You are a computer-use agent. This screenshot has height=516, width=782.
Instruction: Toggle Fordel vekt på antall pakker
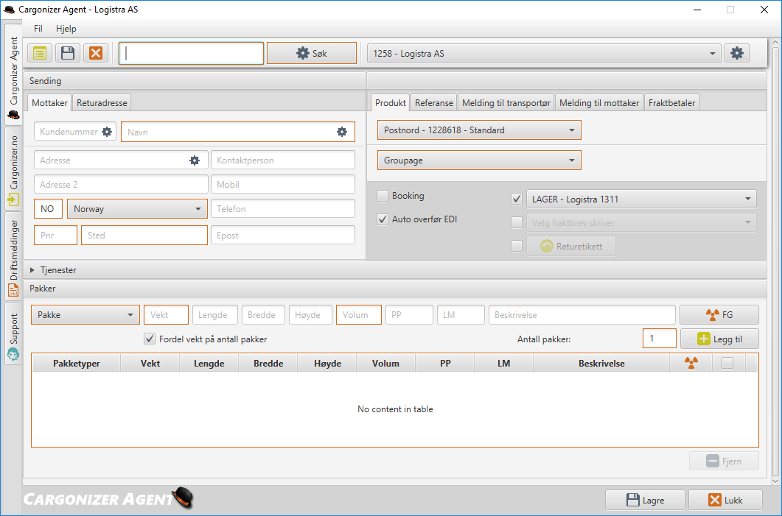click(150, 339)
